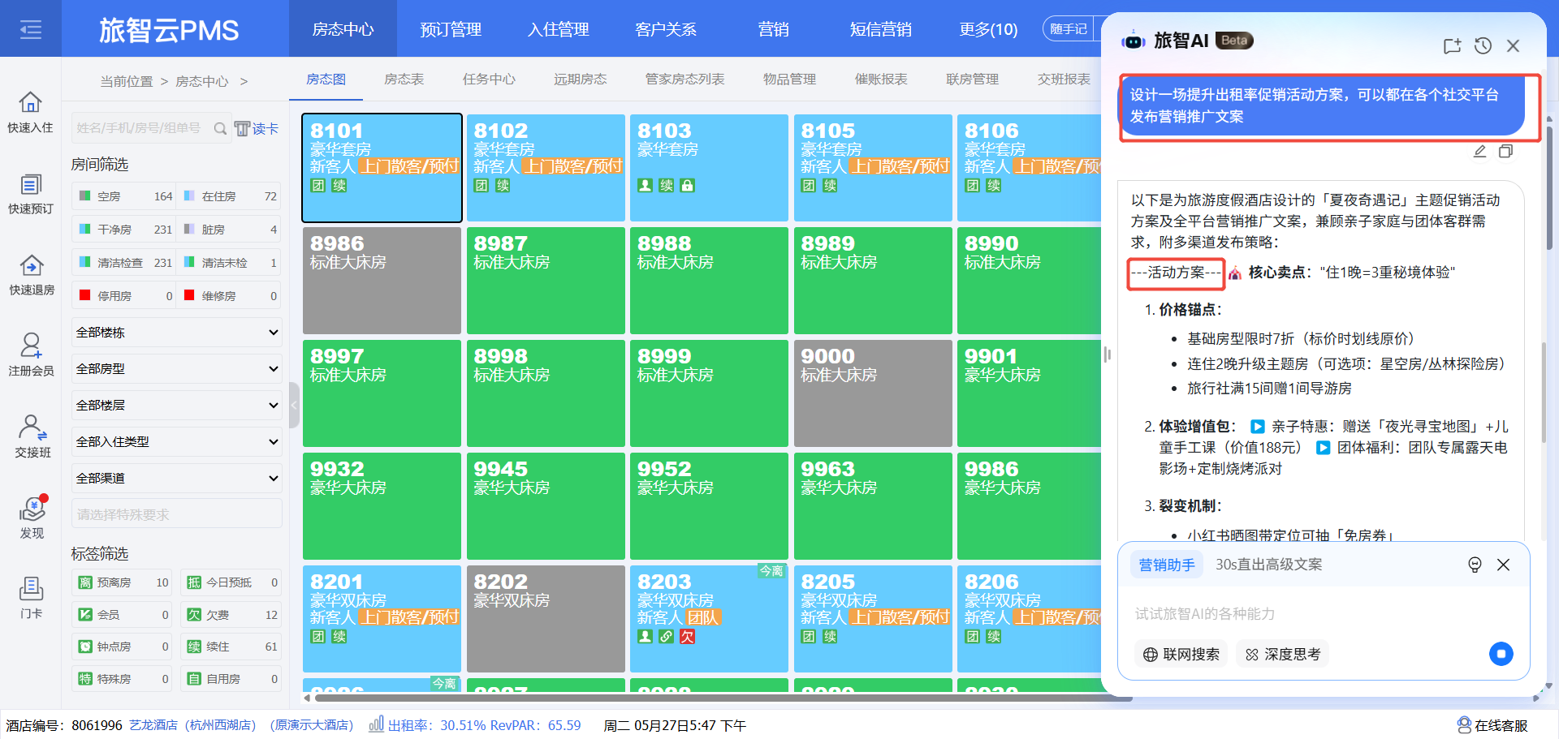Click 房态中心 breadcrumb link
This screenshot has width=1559, height=739.
pyautogui.click(x=202, y=81)
